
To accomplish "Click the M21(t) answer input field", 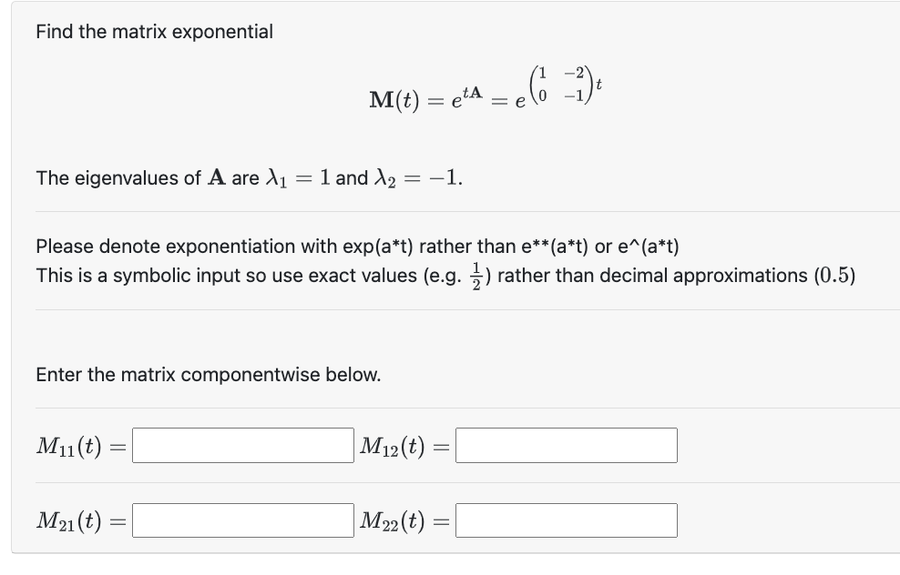I will click(x=241, y=520).
